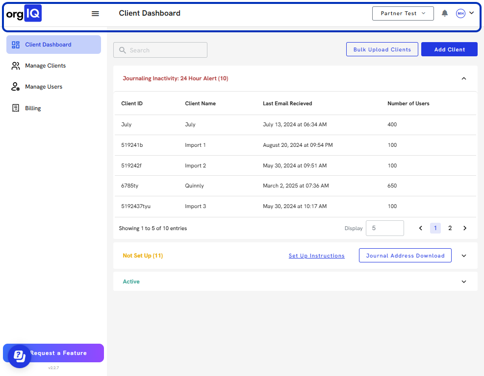Expand the Active section

coord(464,282)
